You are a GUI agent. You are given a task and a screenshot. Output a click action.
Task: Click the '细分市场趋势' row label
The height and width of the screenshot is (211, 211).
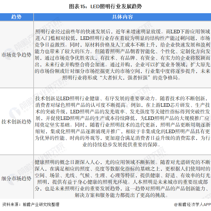16,178
